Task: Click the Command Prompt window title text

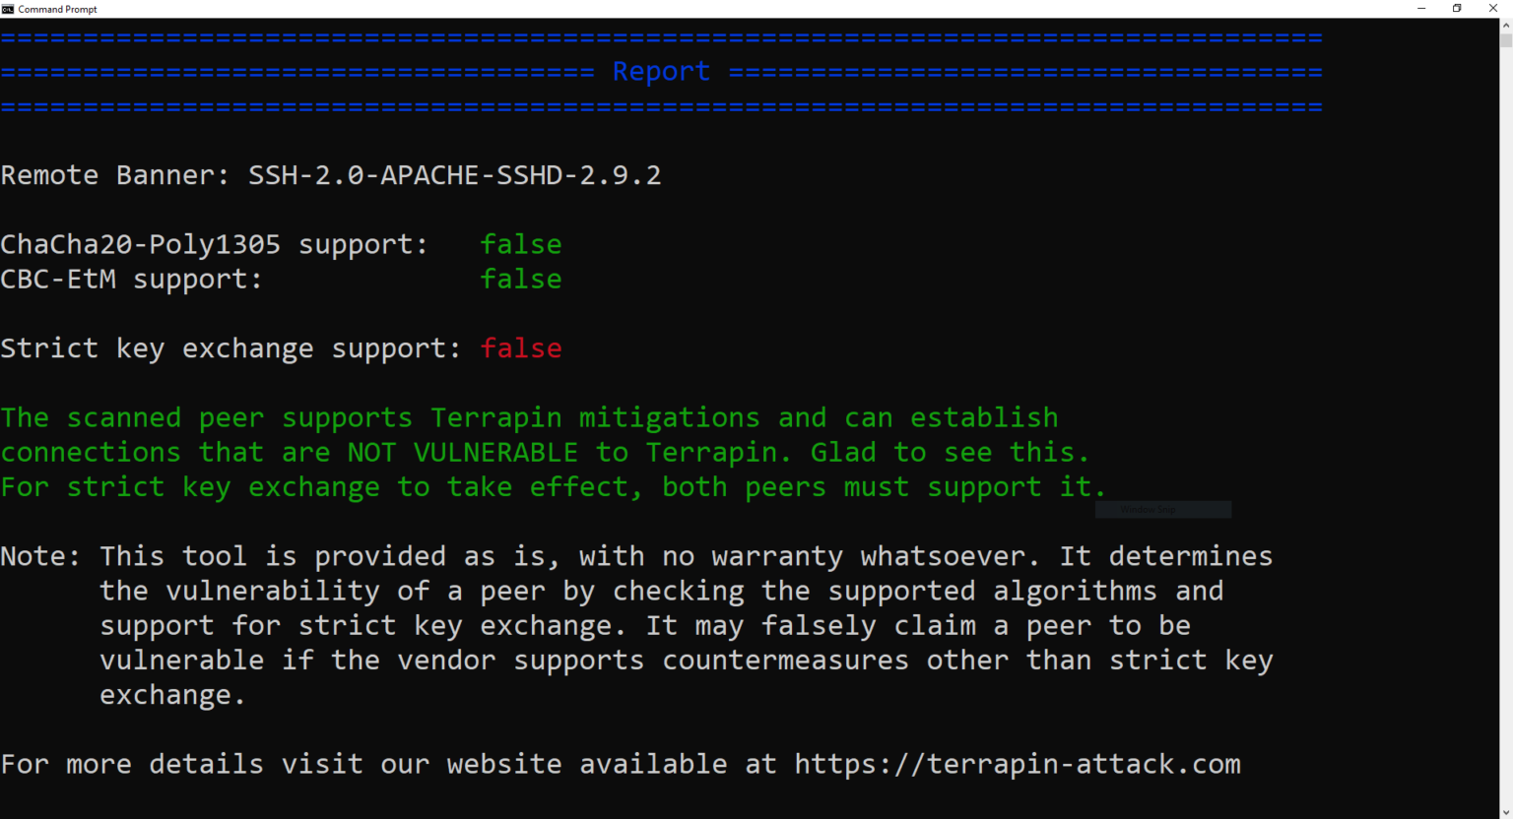Action: (57, 9)
